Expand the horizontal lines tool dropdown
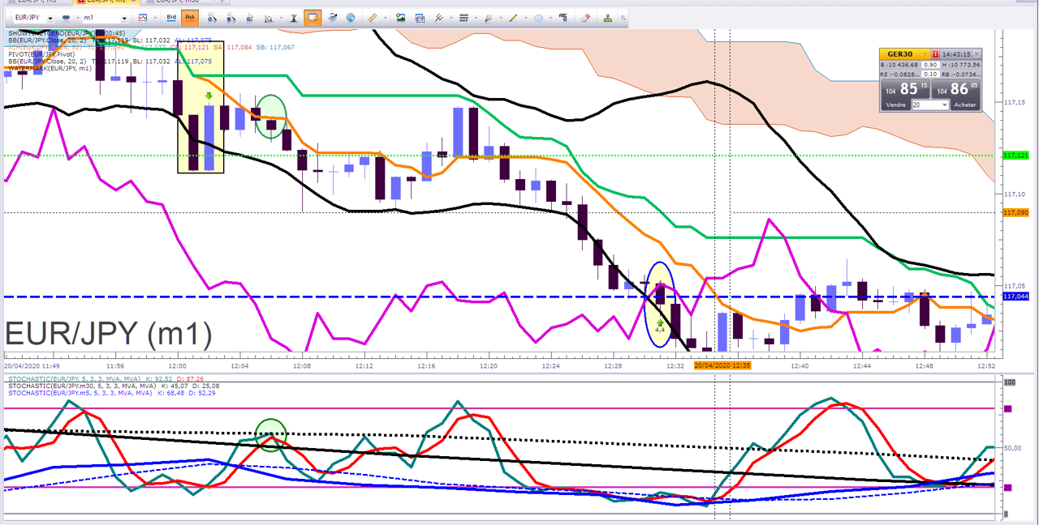The image size is (1039, 525). pyautogui.click(x=476, y=18)
